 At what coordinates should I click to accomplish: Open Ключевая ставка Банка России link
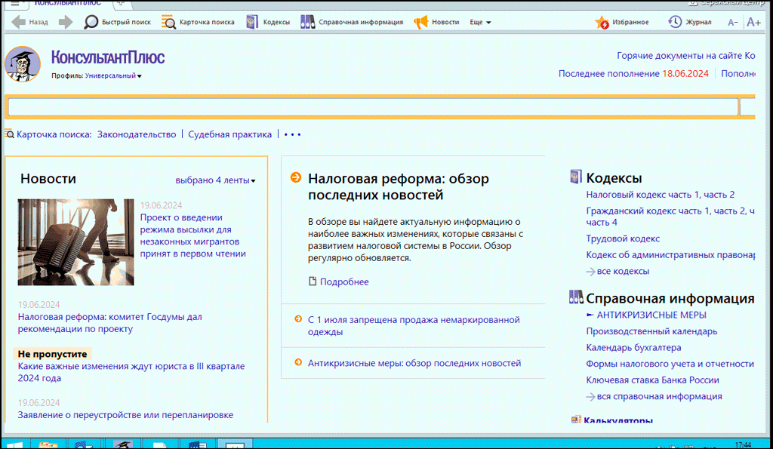pos(653,380)
